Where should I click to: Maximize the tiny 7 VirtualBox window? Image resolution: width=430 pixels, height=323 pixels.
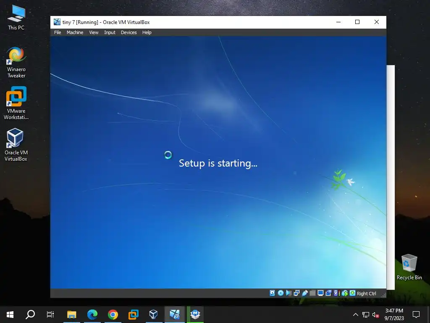point(357,22)
